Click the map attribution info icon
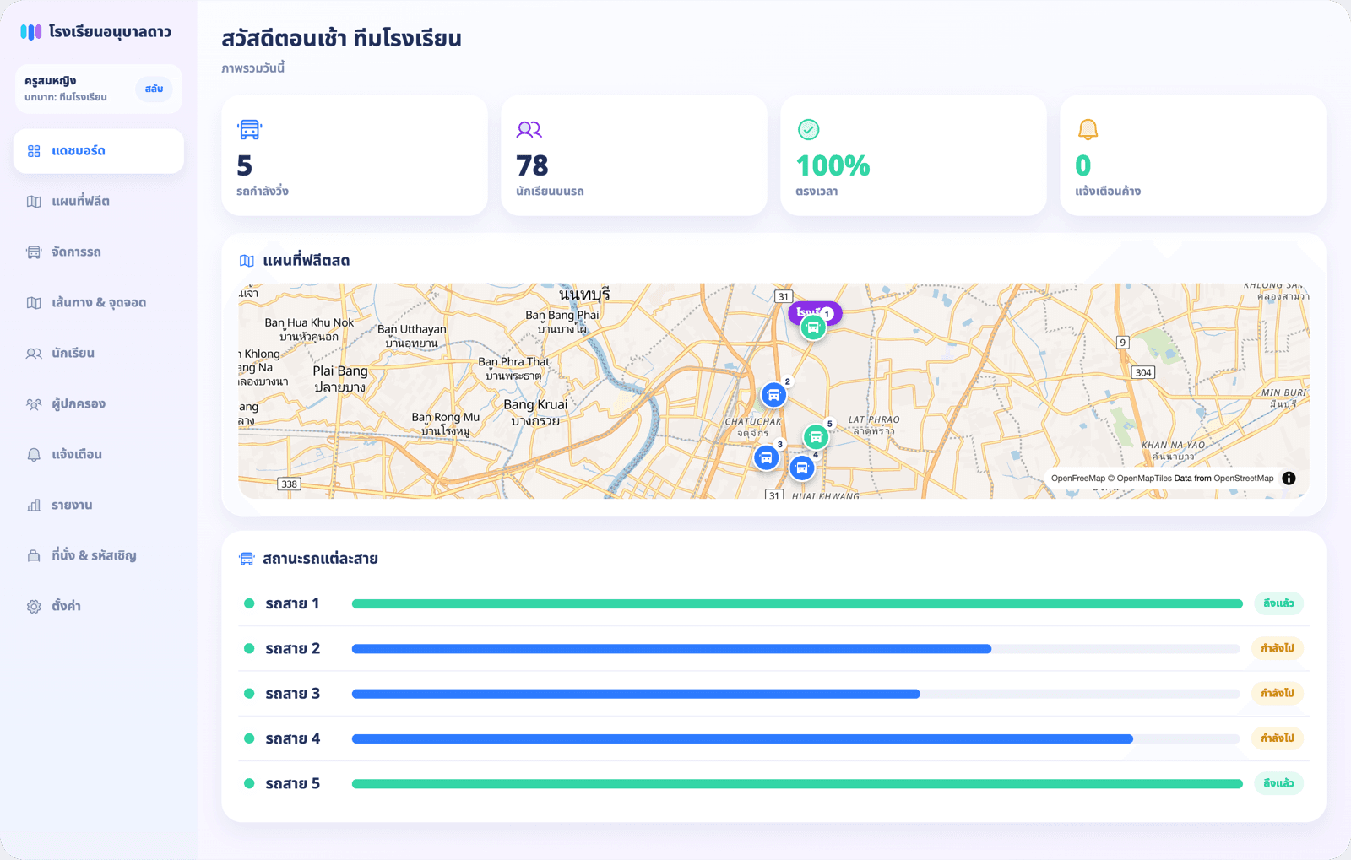Viewport: 1351px width, 860px height. click(x=1289, y=479)
